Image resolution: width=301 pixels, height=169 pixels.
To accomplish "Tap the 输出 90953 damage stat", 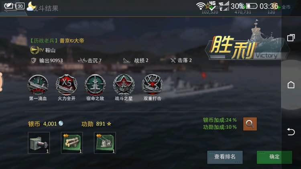I will [x=47, y=61].
